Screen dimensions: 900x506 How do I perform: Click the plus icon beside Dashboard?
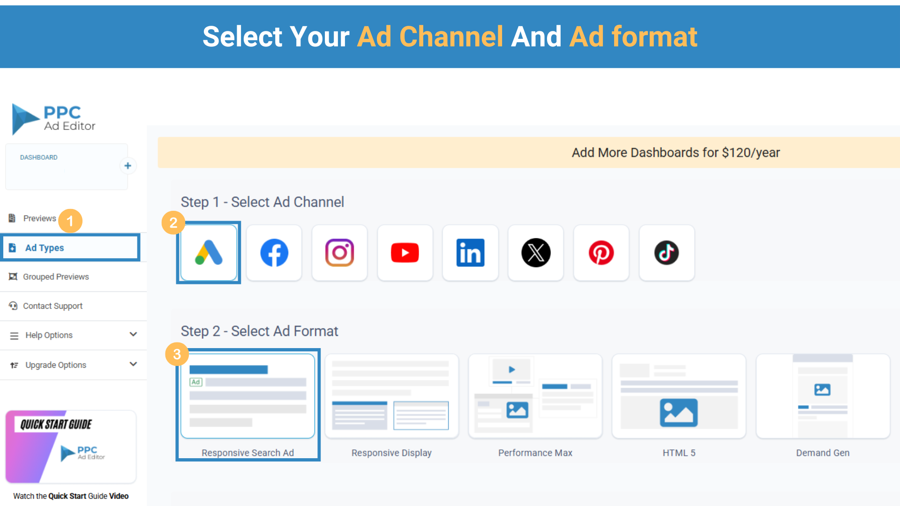click(127, 166)
